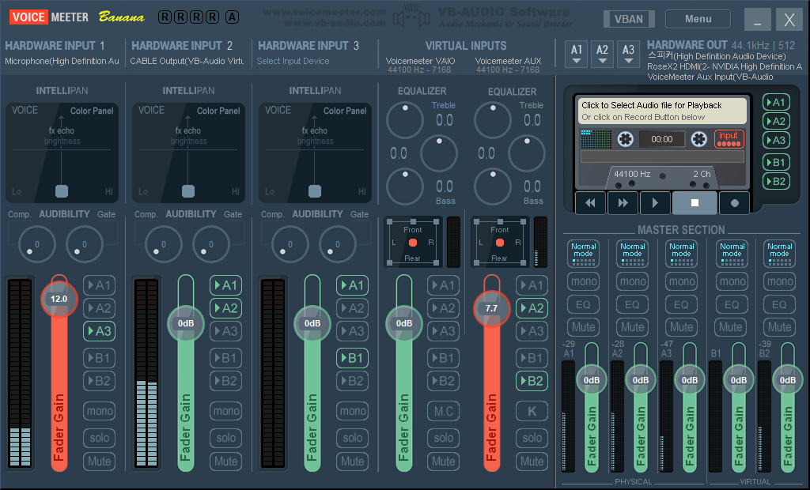Click Voicemeeter AUX fader knob at 7.7

[x=491, y=308]
